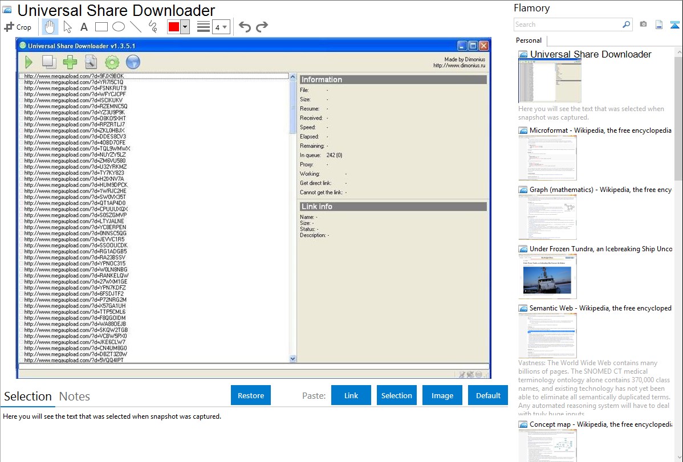683x462 pixels.
Task: Click the camera capture icon
Action: click(643, 24)
